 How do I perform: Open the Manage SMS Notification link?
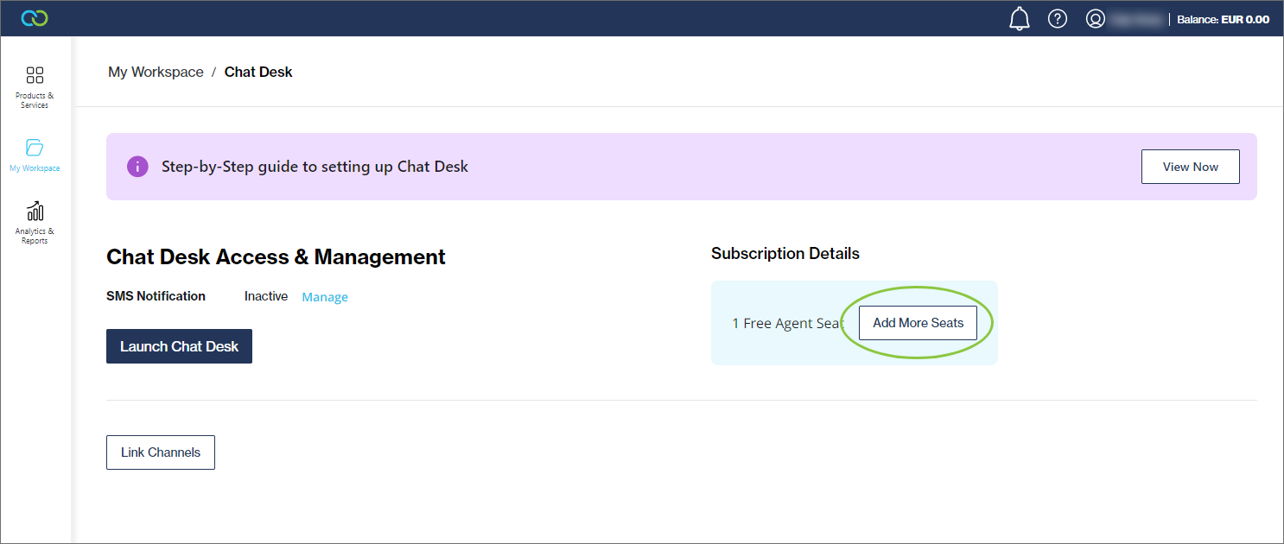(x=325, y=297)
